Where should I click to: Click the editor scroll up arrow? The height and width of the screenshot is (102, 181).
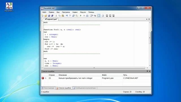(x=150, y=23)
